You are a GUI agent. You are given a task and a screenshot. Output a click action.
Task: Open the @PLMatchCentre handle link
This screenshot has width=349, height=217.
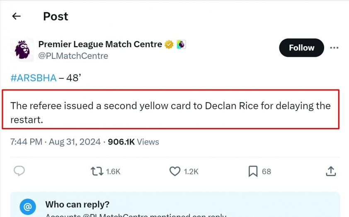pyautogui.click(x=73, y=56)
